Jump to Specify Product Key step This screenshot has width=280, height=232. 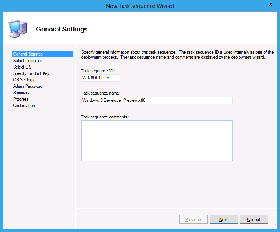coord(31,73)
